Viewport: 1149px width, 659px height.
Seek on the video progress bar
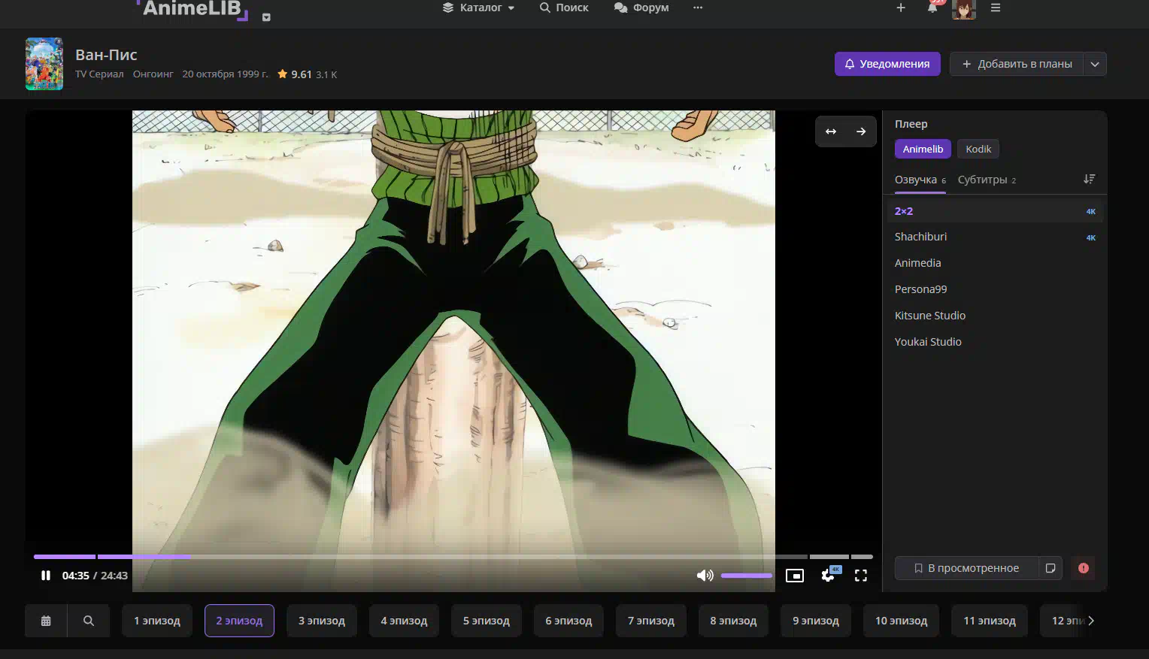click(x=453, y=557)
